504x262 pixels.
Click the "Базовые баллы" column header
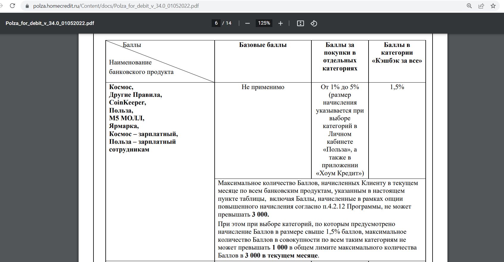click(263, 45)
